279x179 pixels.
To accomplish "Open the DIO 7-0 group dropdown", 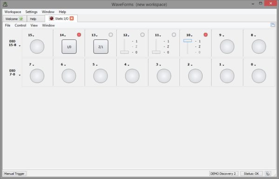I will click(x=20, y=75).
